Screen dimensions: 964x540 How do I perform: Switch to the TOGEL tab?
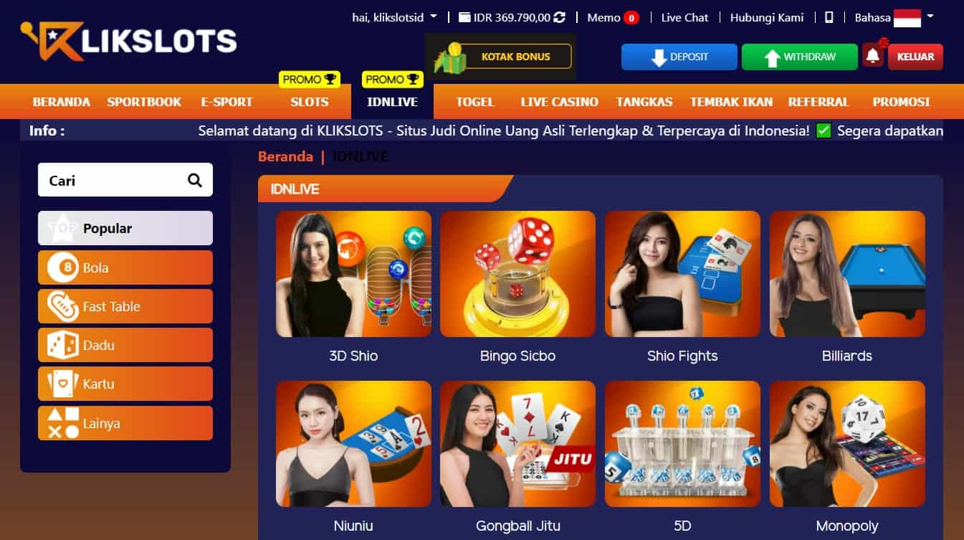tap(475, 102)
